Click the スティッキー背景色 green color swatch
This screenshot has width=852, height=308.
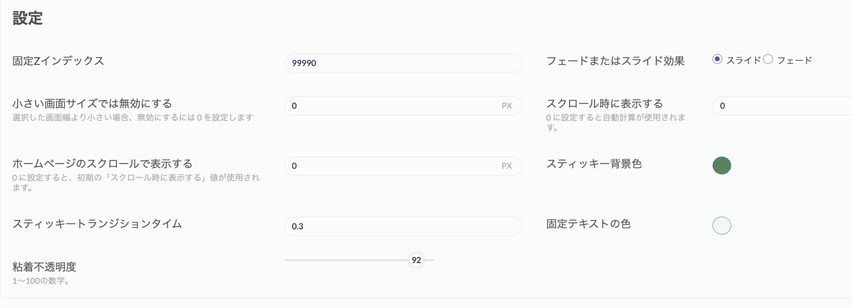722,166
